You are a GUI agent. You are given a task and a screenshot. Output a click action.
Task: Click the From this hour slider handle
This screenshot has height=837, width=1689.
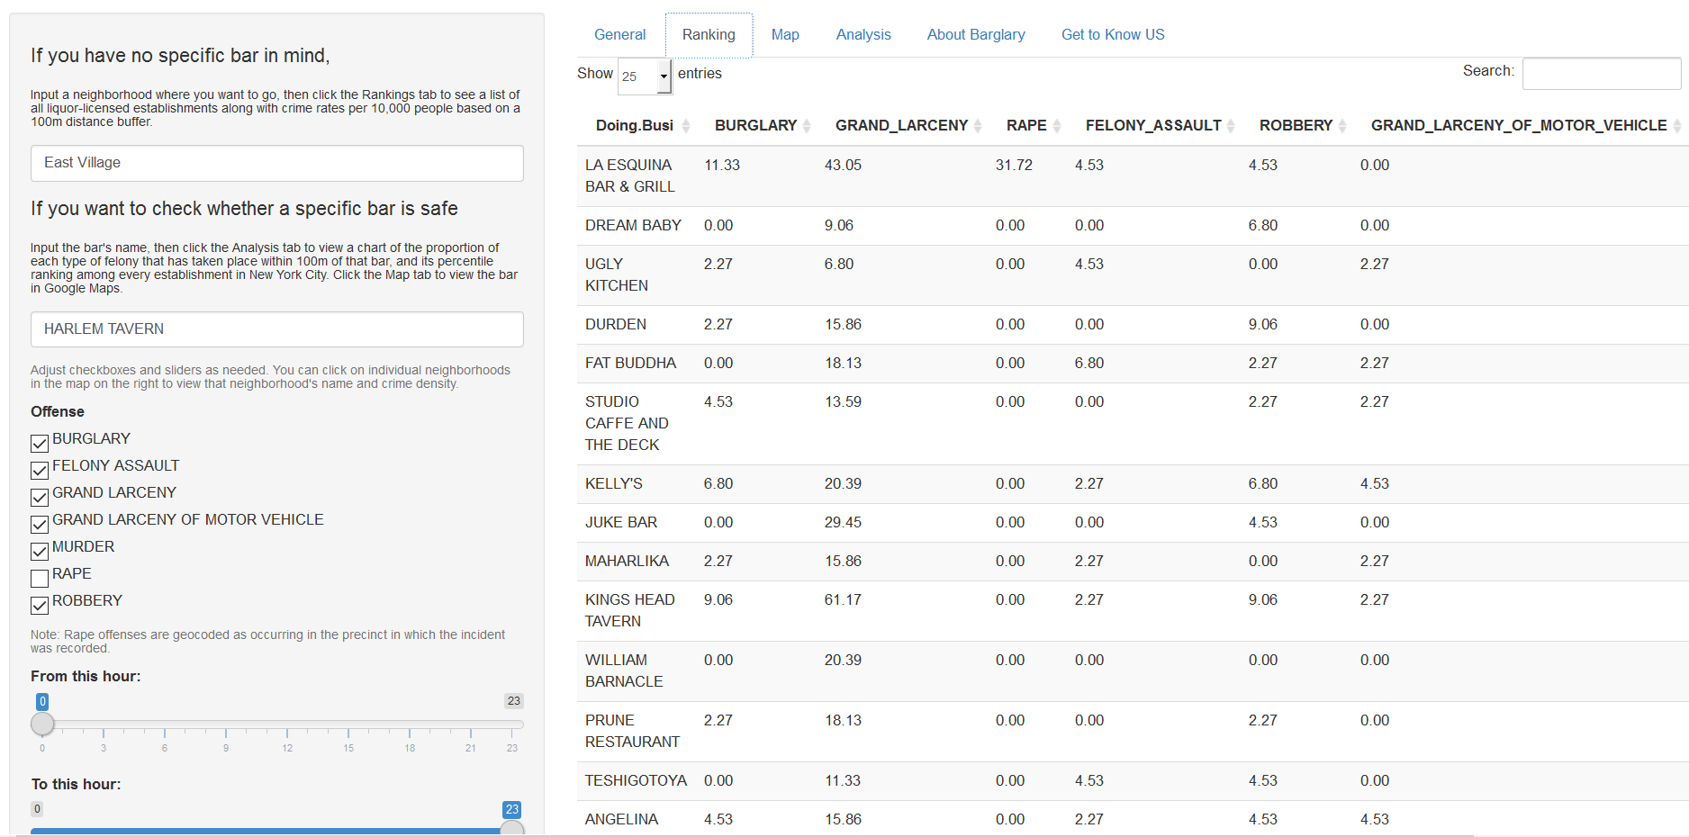[x=42, y=724]
